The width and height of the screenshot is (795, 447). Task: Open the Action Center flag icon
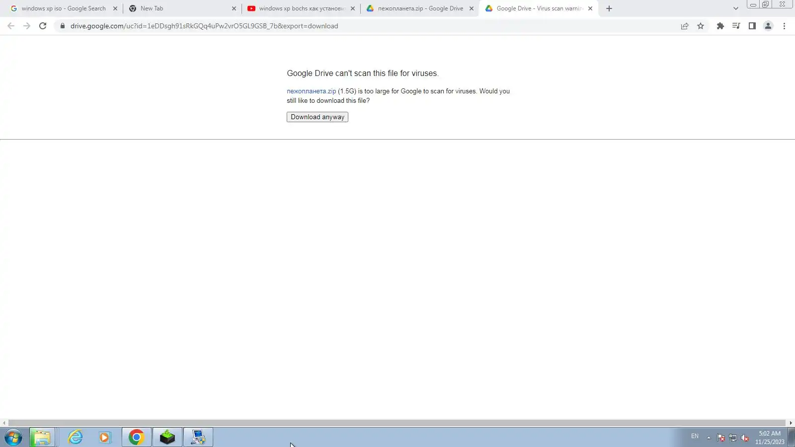(721, 438)
